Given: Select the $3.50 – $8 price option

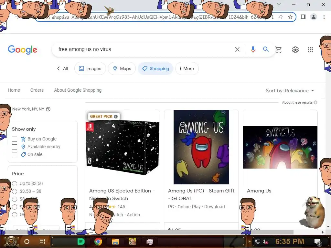Looking at the screenshot, I should point(15,191).
